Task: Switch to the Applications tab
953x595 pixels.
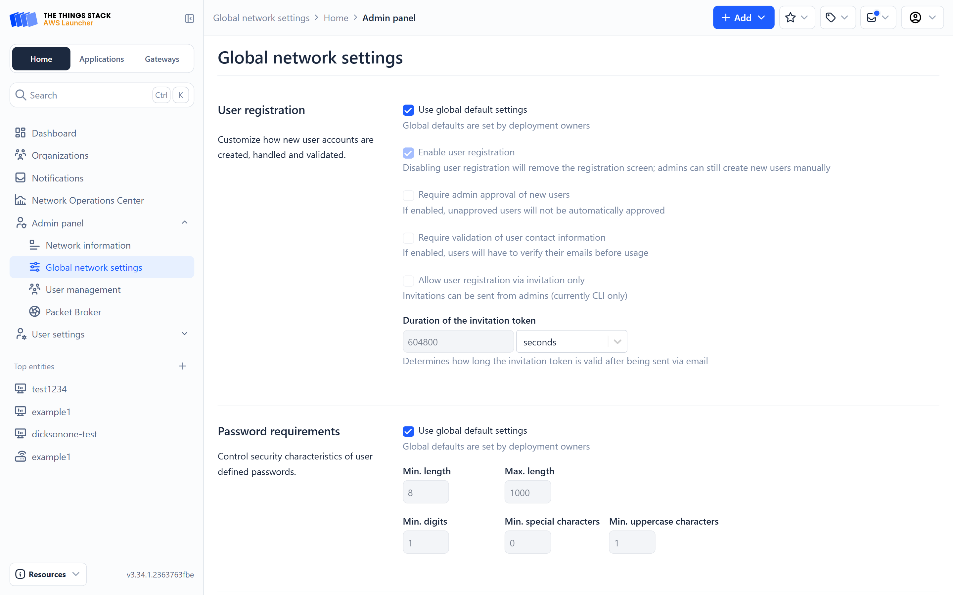Action: (x=102, y=59)
